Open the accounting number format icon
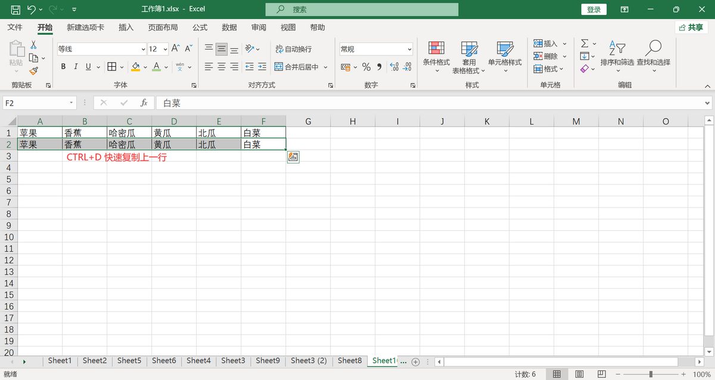 345,67
